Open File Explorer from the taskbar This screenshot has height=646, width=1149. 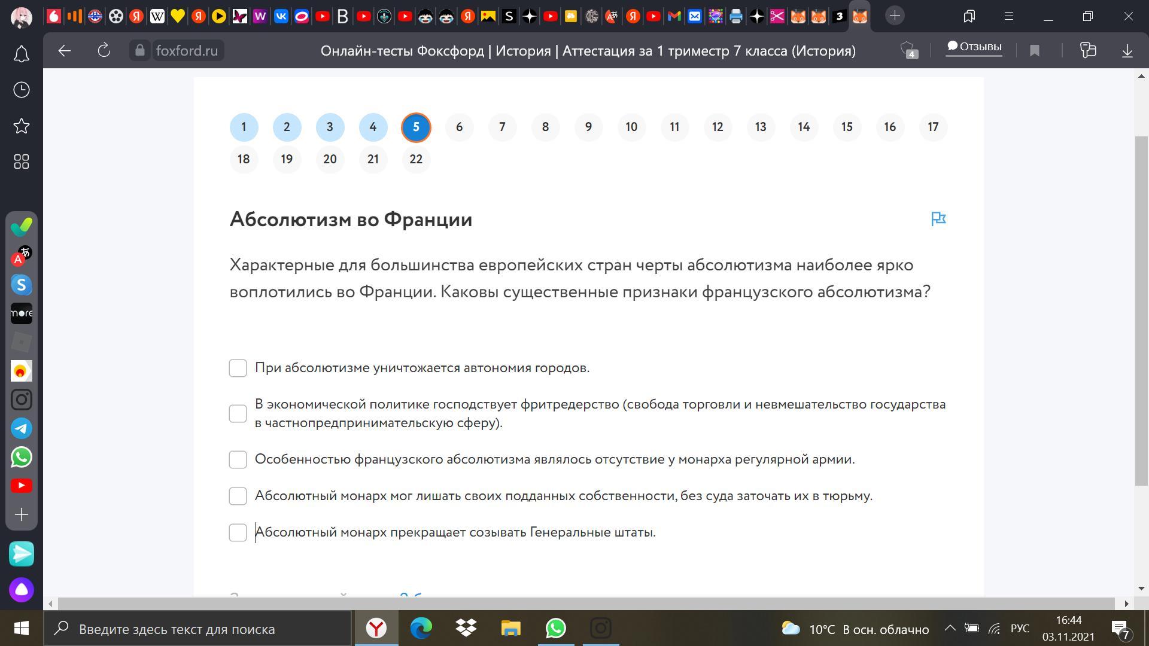(510, 629)
